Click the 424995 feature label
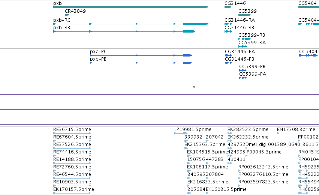This screenshot has width=319, height=195. 237,152
